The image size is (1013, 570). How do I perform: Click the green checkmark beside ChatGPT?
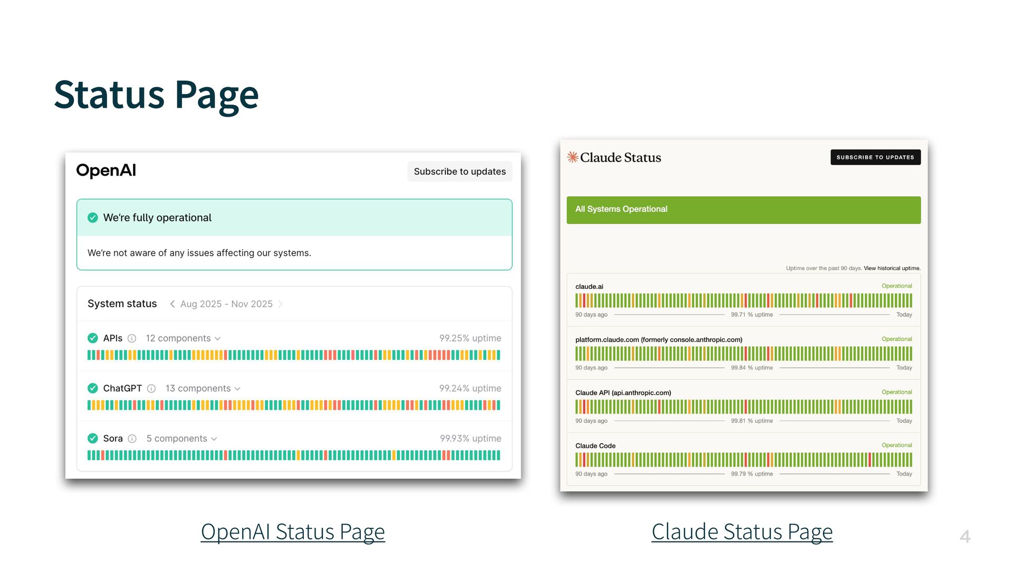tap(93, 388)
